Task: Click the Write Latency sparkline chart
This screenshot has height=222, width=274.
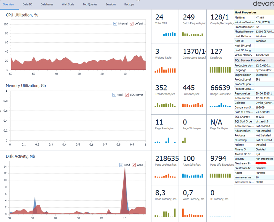Action: point(193,212)
